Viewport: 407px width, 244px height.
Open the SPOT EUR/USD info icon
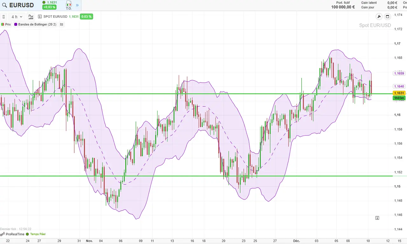(40, 16)
